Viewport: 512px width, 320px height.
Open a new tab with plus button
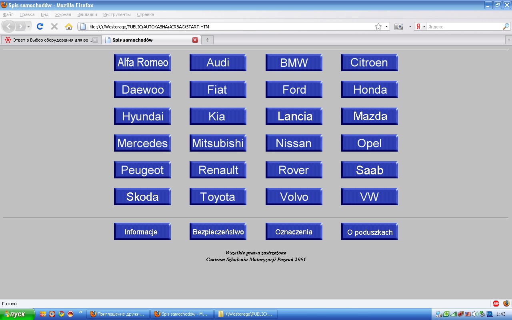(207, 40)
